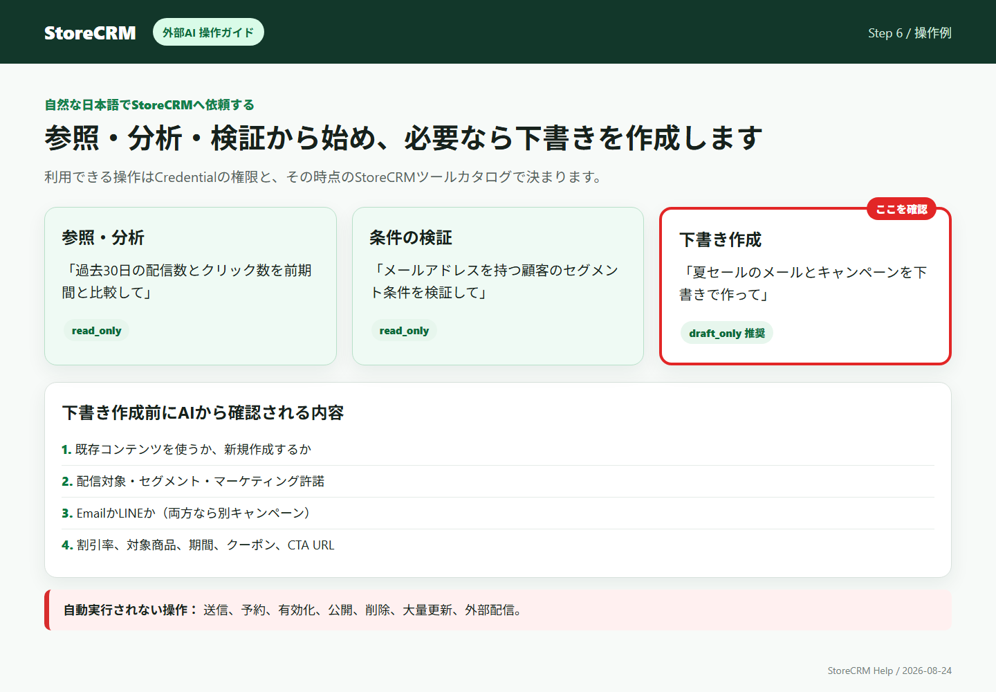Click the 外部AI 操作ガイド badge
Image resolution: width=996 pixels, height=692 pixels.
208,32
